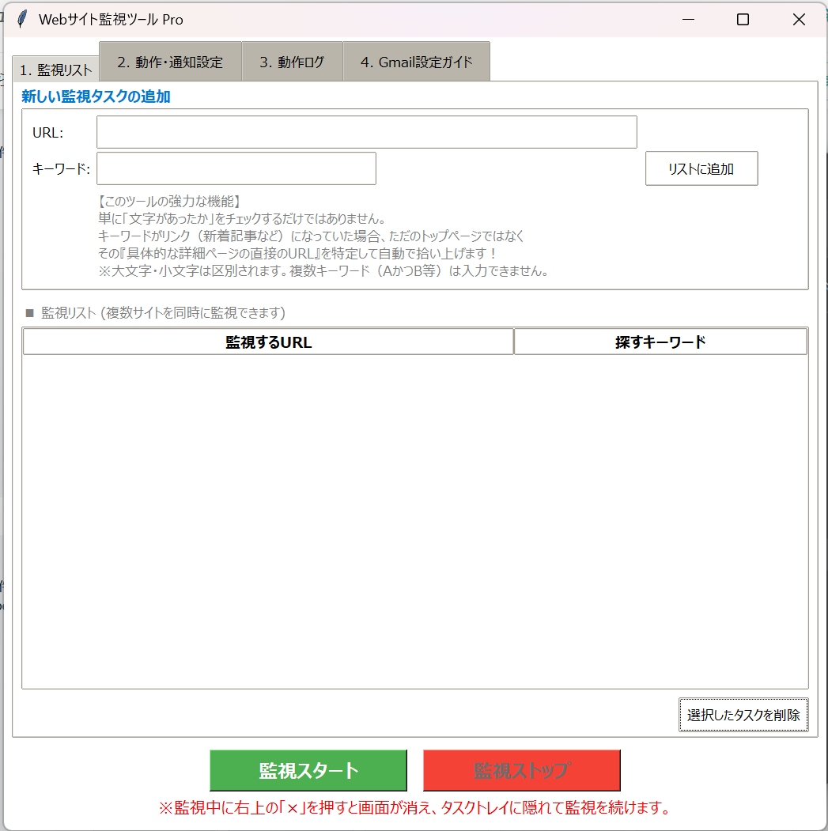
Task: Open the 2. 動作・通知設定 tab
Action: (170, 62)
